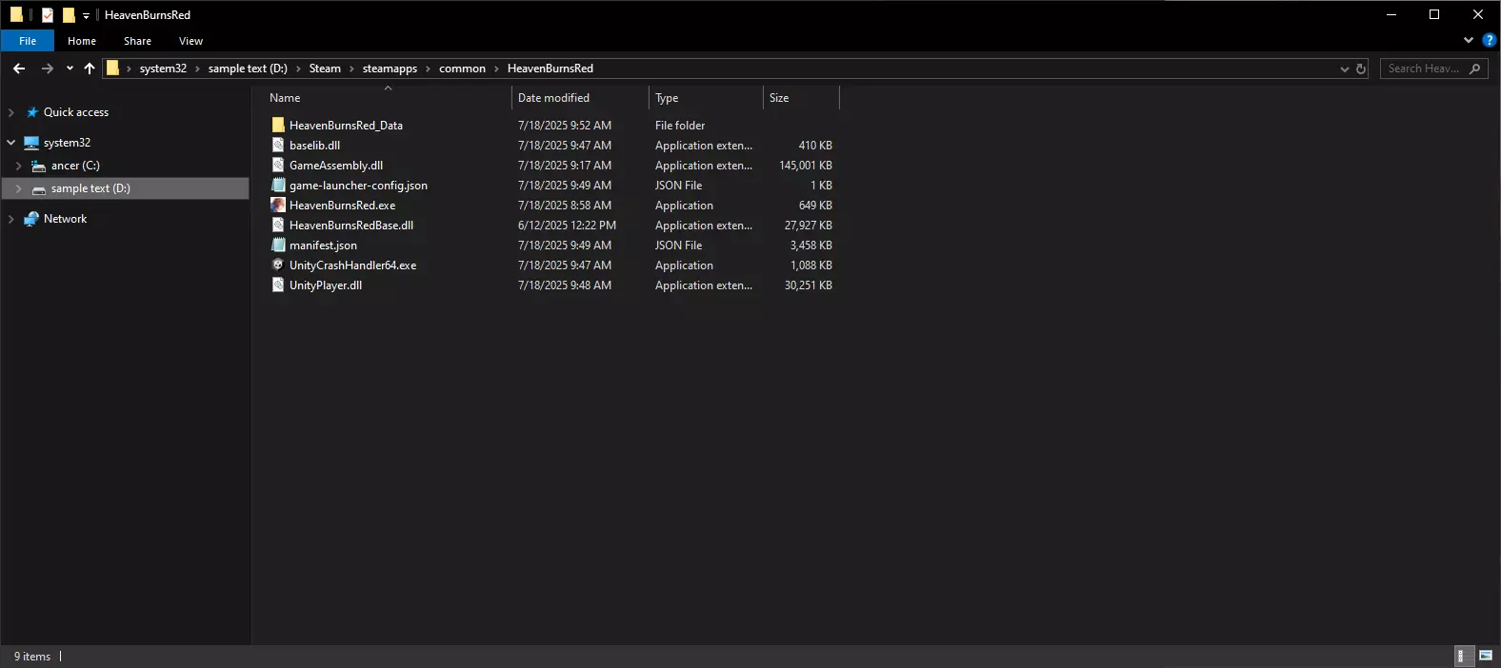The width and height of the screenshot is (1501, 668).
Task: Click the Search HeavenBurnsRed input field
Action: pos(1423,69)
